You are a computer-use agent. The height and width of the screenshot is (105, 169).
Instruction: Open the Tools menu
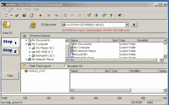(28, 9)
